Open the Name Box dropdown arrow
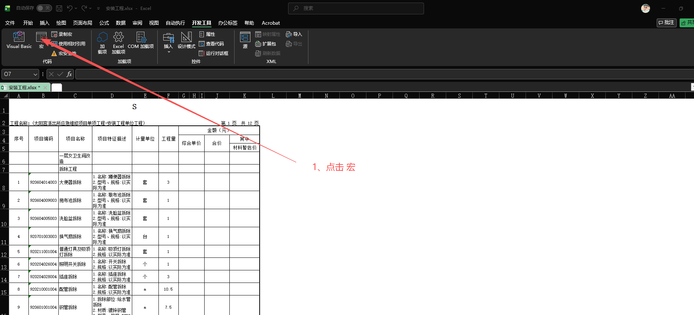The width and height of the screenshot is (694, 315). pos(35,74)
